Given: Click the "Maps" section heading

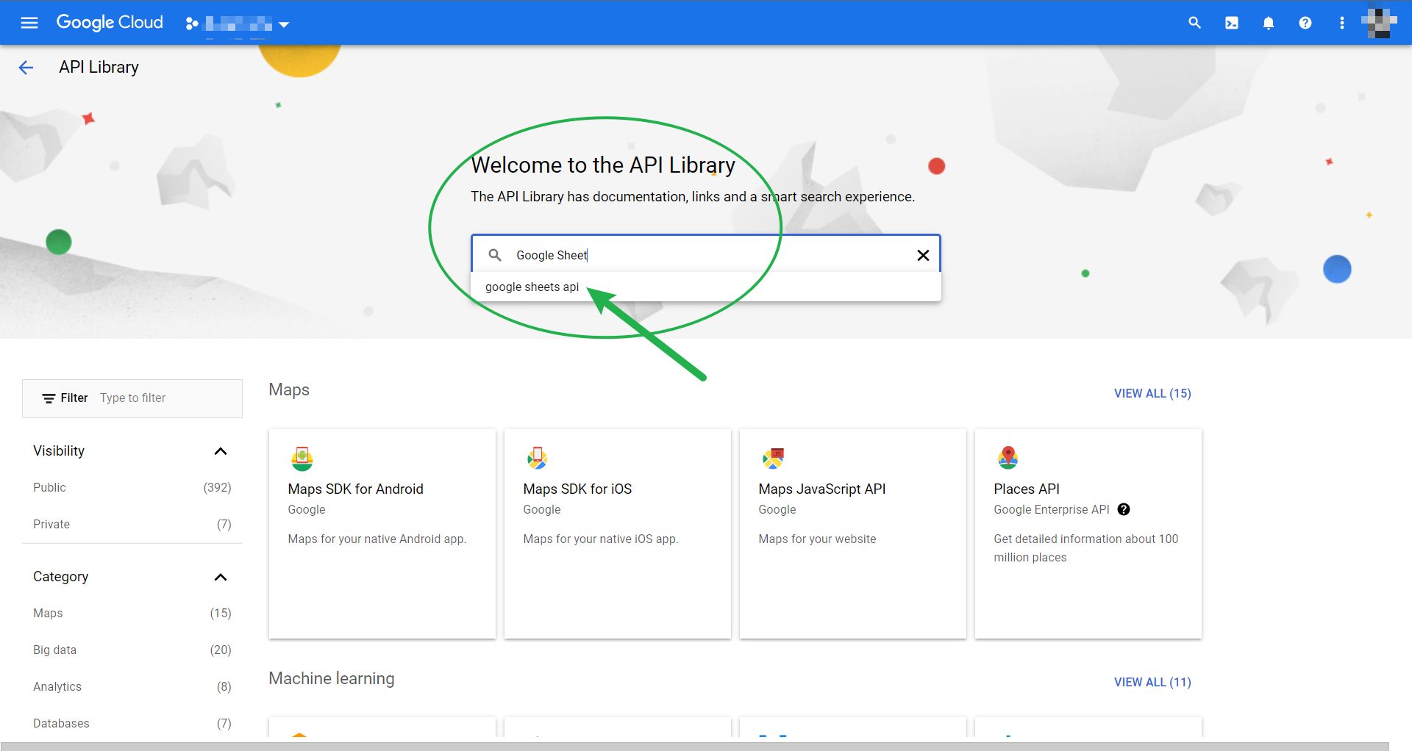Looking at the screenshot, I should pos(289,389).
